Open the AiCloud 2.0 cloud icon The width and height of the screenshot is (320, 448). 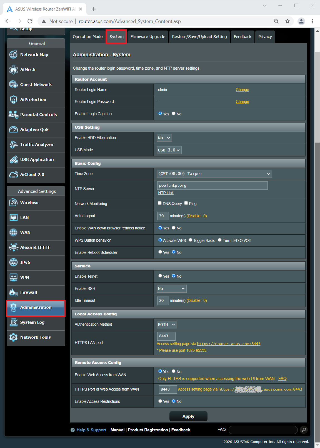tap(13, 174)
